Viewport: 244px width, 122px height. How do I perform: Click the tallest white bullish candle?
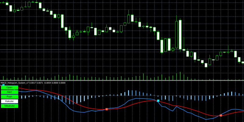click(x=180, y=34)
